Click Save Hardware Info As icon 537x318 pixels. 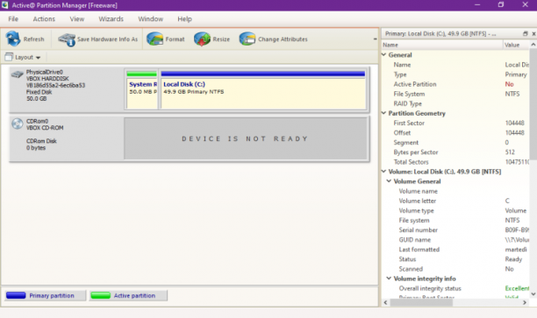[67, 39]
